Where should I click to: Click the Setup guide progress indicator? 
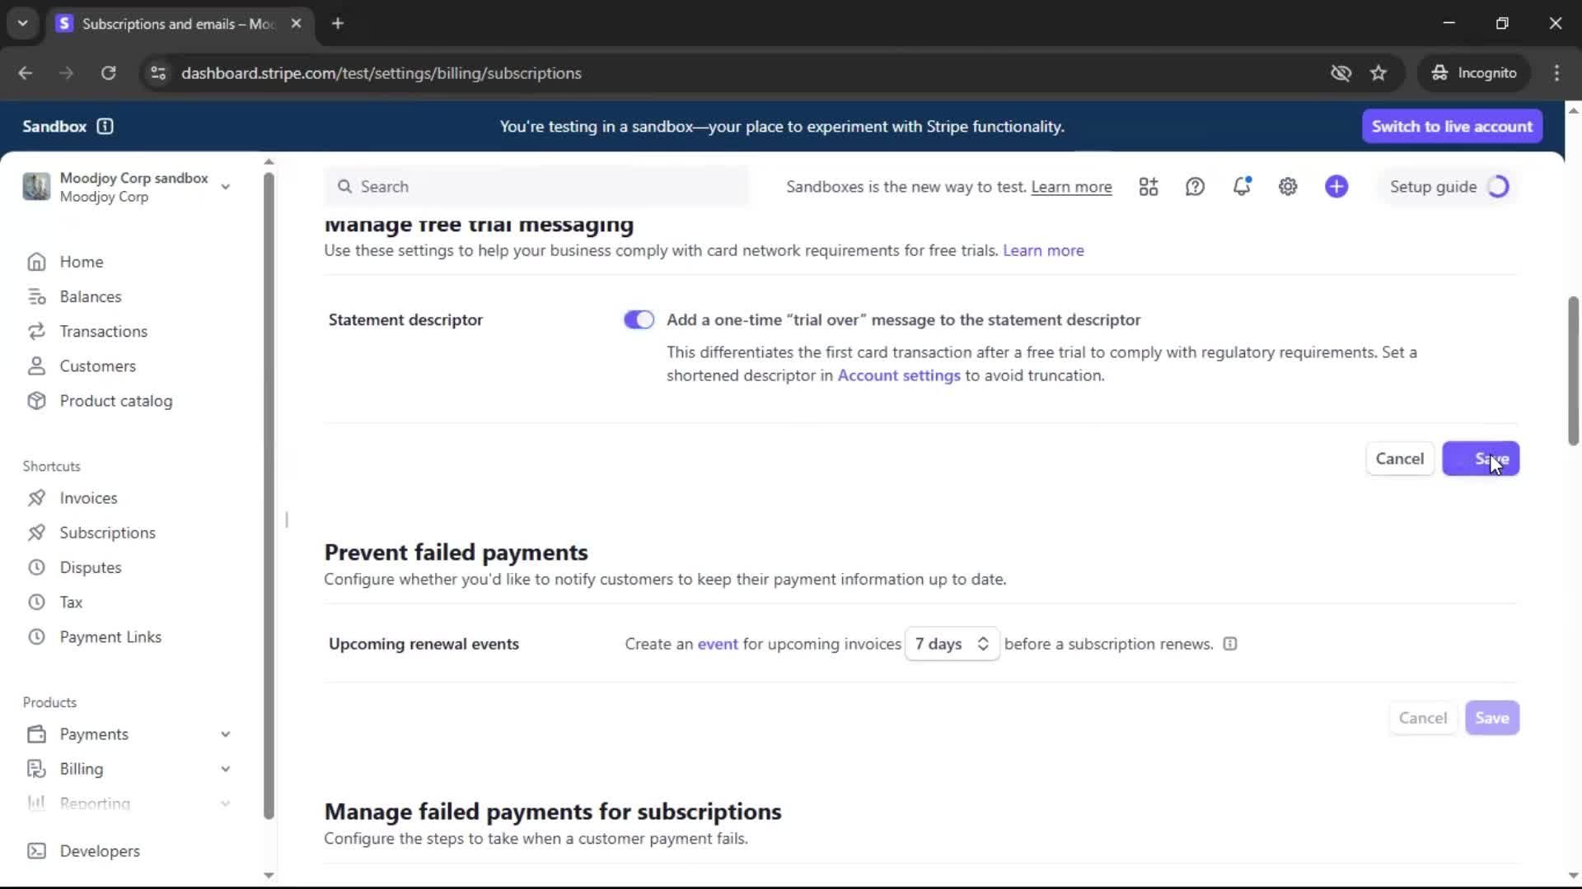[x=1498, y=187]
